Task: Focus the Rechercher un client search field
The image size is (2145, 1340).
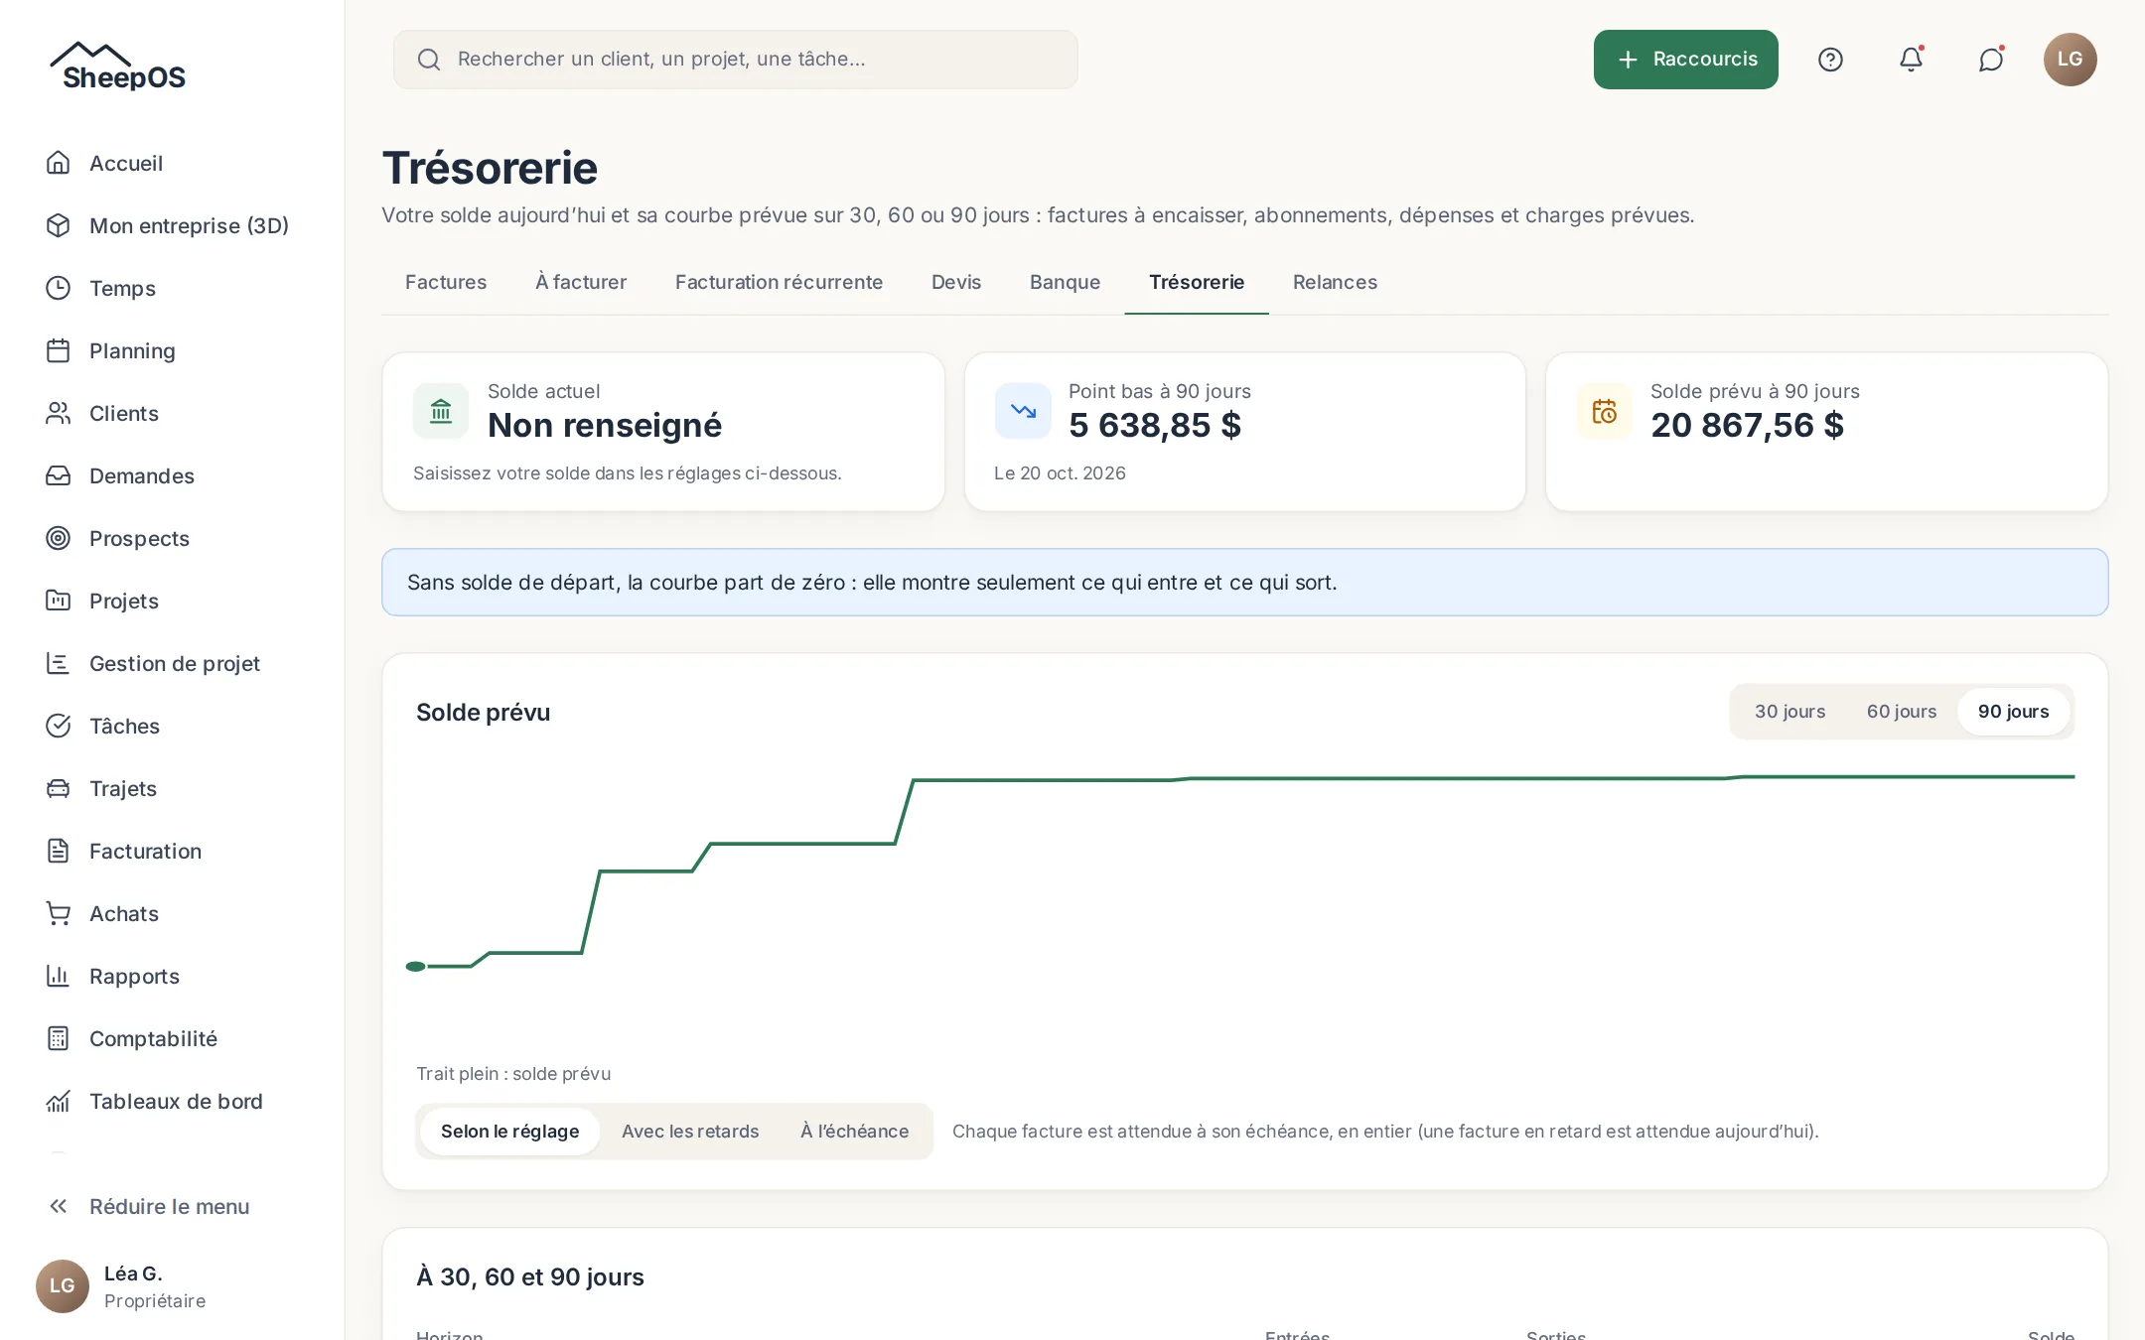Action: coord(735,60)
